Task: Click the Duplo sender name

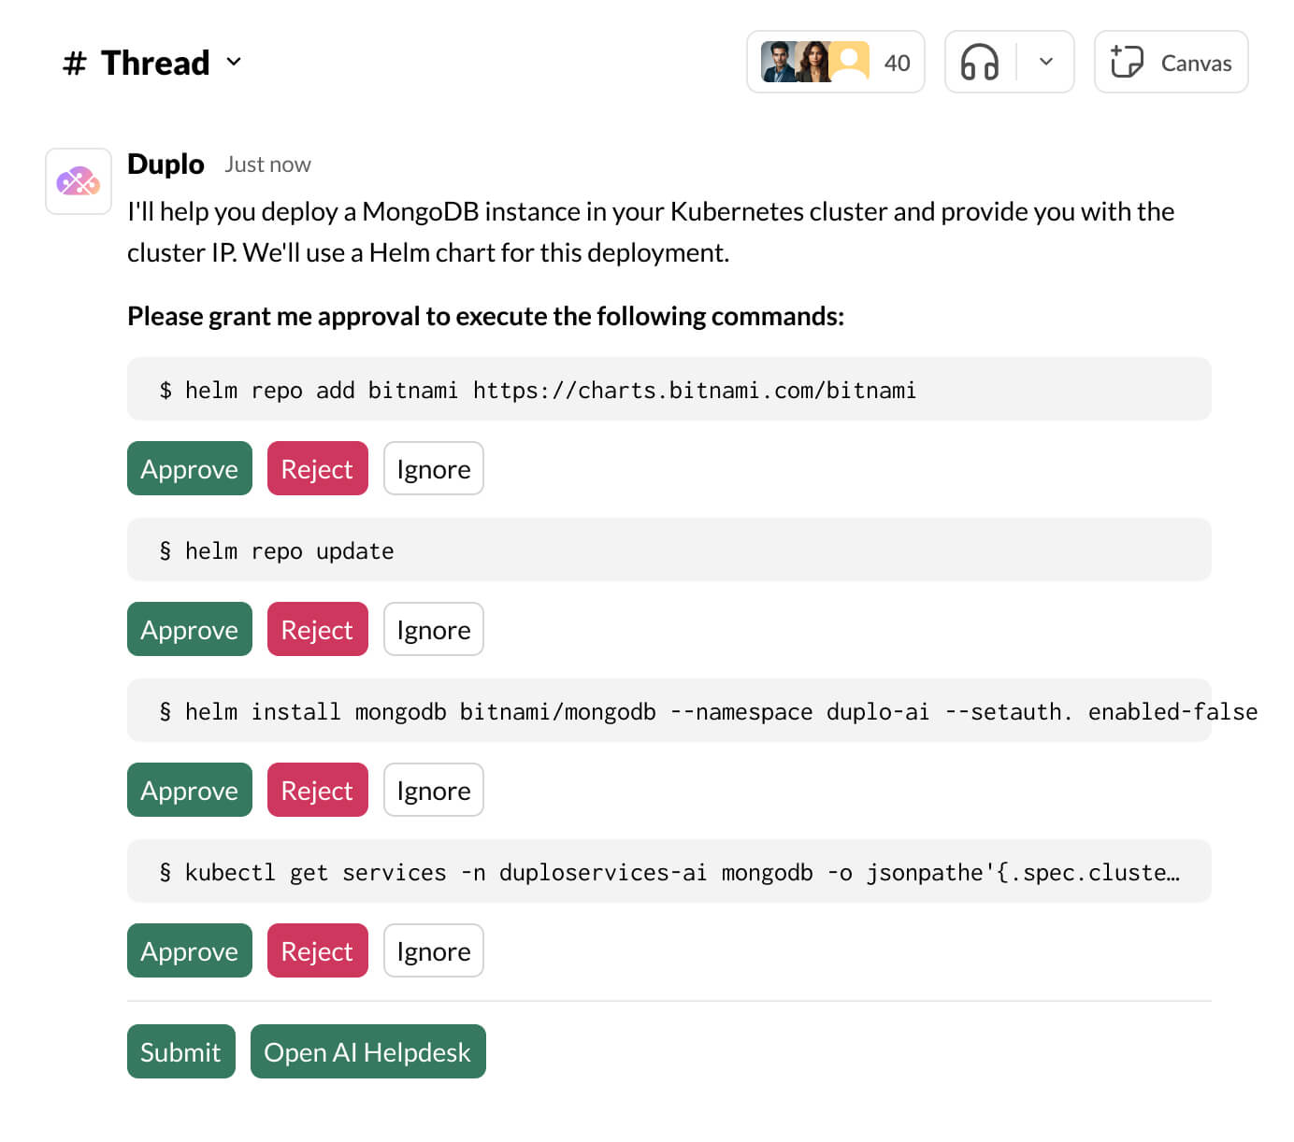Action: click(165, 164)
